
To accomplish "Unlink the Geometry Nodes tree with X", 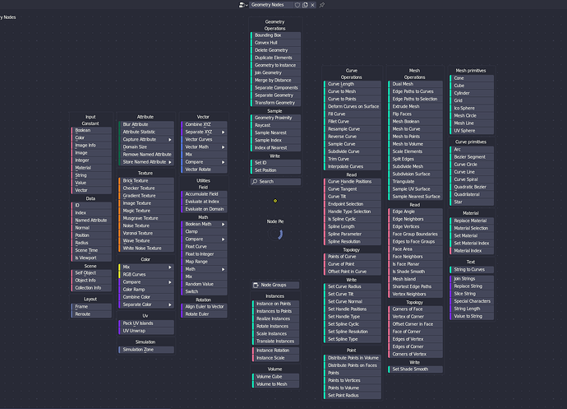I will point(312,5).
